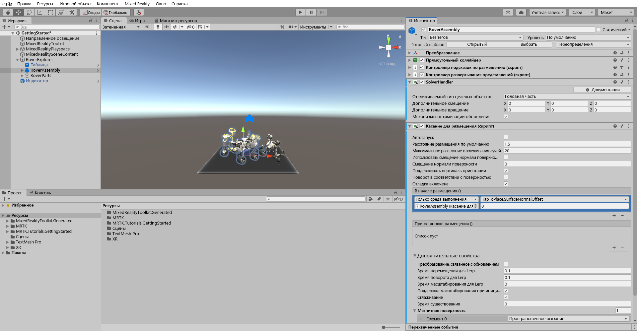637x331 pixels.
Task: Open scene component tools wrench icon
Action: coord(282,27)
